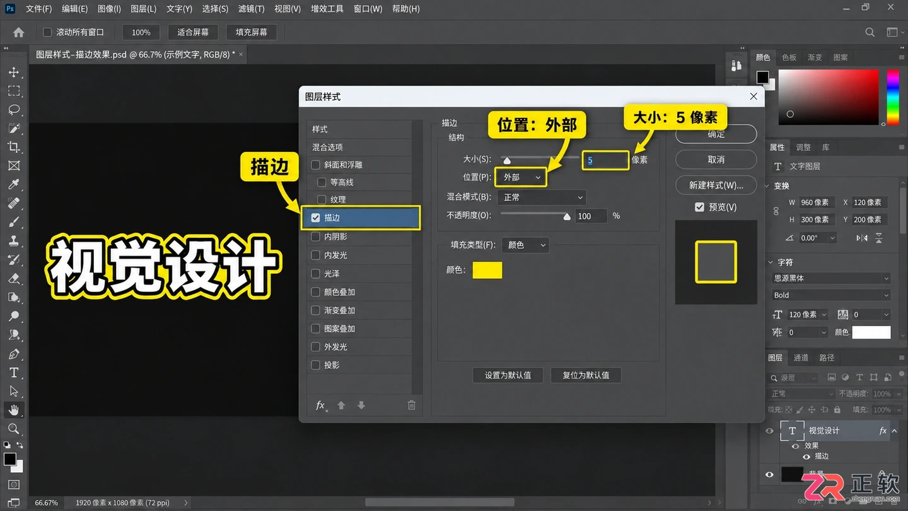
Task: Move effect up with the up arrow
Action: 341,406
